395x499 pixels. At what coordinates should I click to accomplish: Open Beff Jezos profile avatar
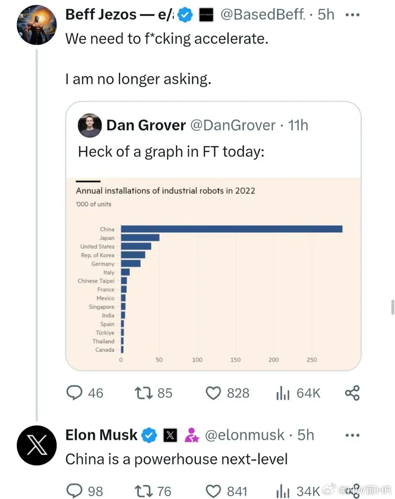click(x=37, y=25)
